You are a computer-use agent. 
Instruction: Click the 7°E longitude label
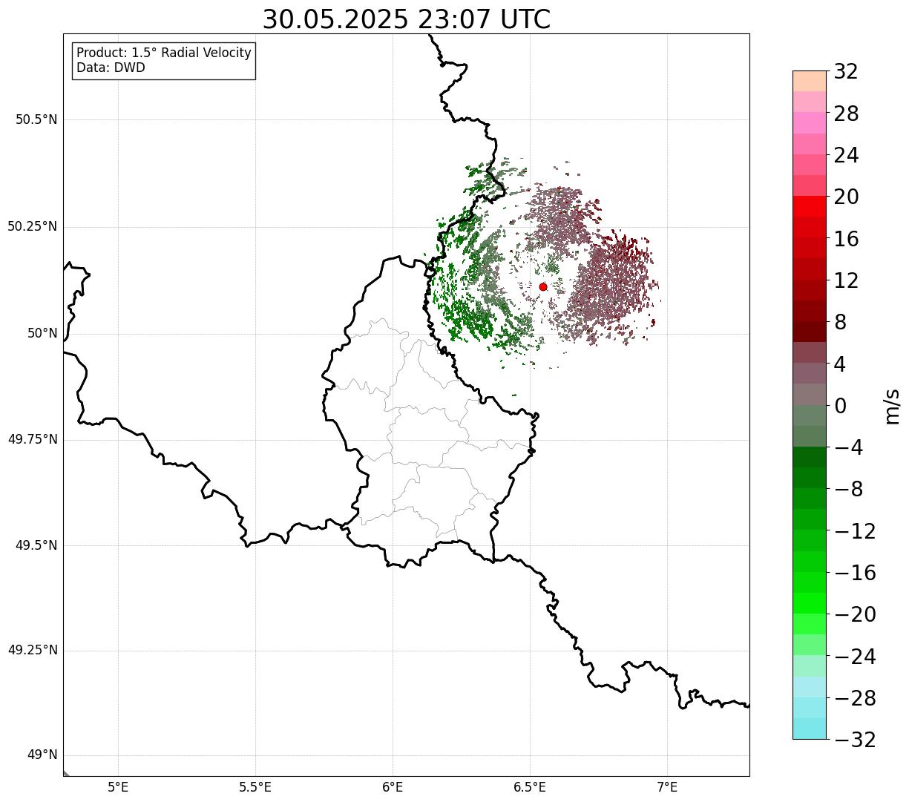[667, 787]
